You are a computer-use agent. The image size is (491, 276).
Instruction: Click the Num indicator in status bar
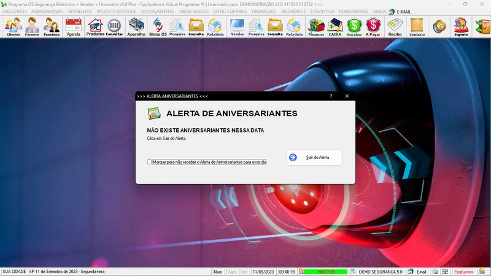218,272
